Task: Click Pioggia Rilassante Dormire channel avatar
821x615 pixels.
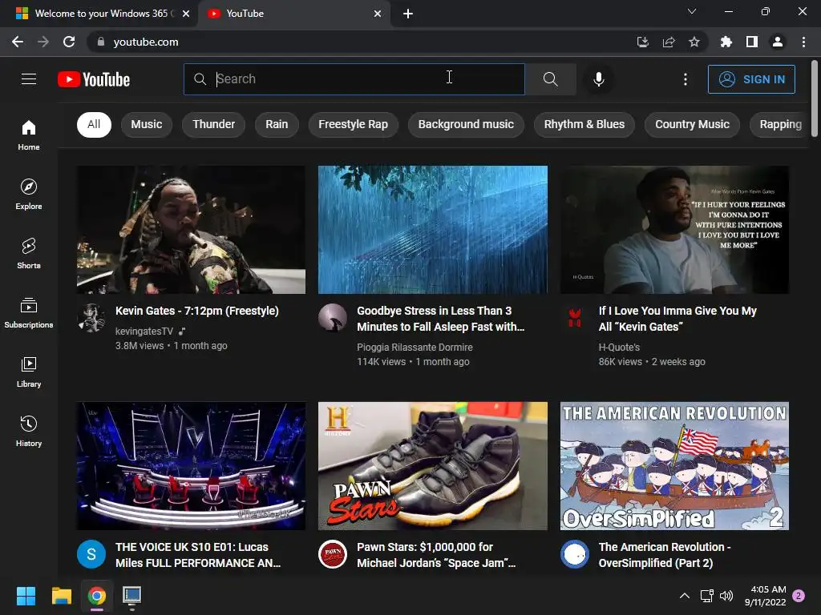Action: (x=333, y=317)
